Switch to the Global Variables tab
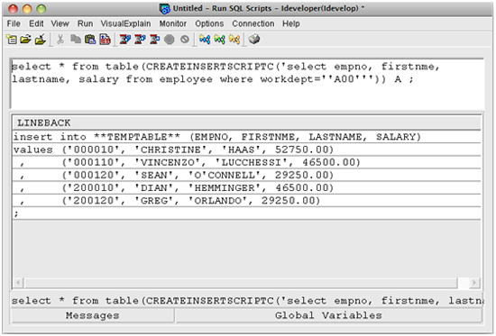Viewport: 496px width, 336px height. point(328,315)
